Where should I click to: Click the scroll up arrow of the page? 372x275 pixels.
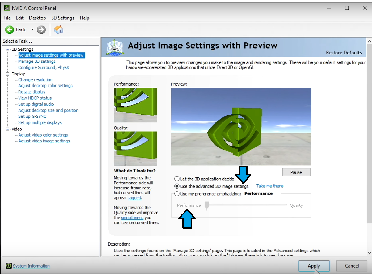[369, 41]
